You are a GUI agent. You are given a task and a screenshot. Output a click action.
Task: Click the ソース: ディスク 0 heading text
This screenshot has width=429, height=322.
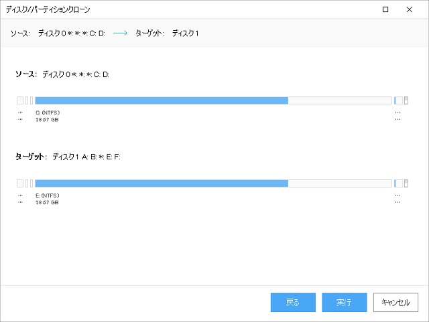[62, 74]
